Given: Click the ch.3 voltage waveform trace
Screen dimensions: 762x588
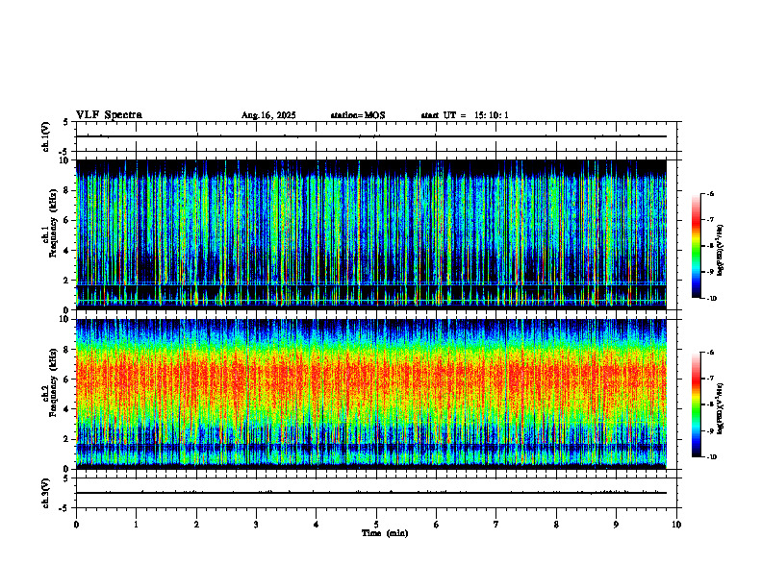Looking at the screenshot, I should (x=371, y=493).
